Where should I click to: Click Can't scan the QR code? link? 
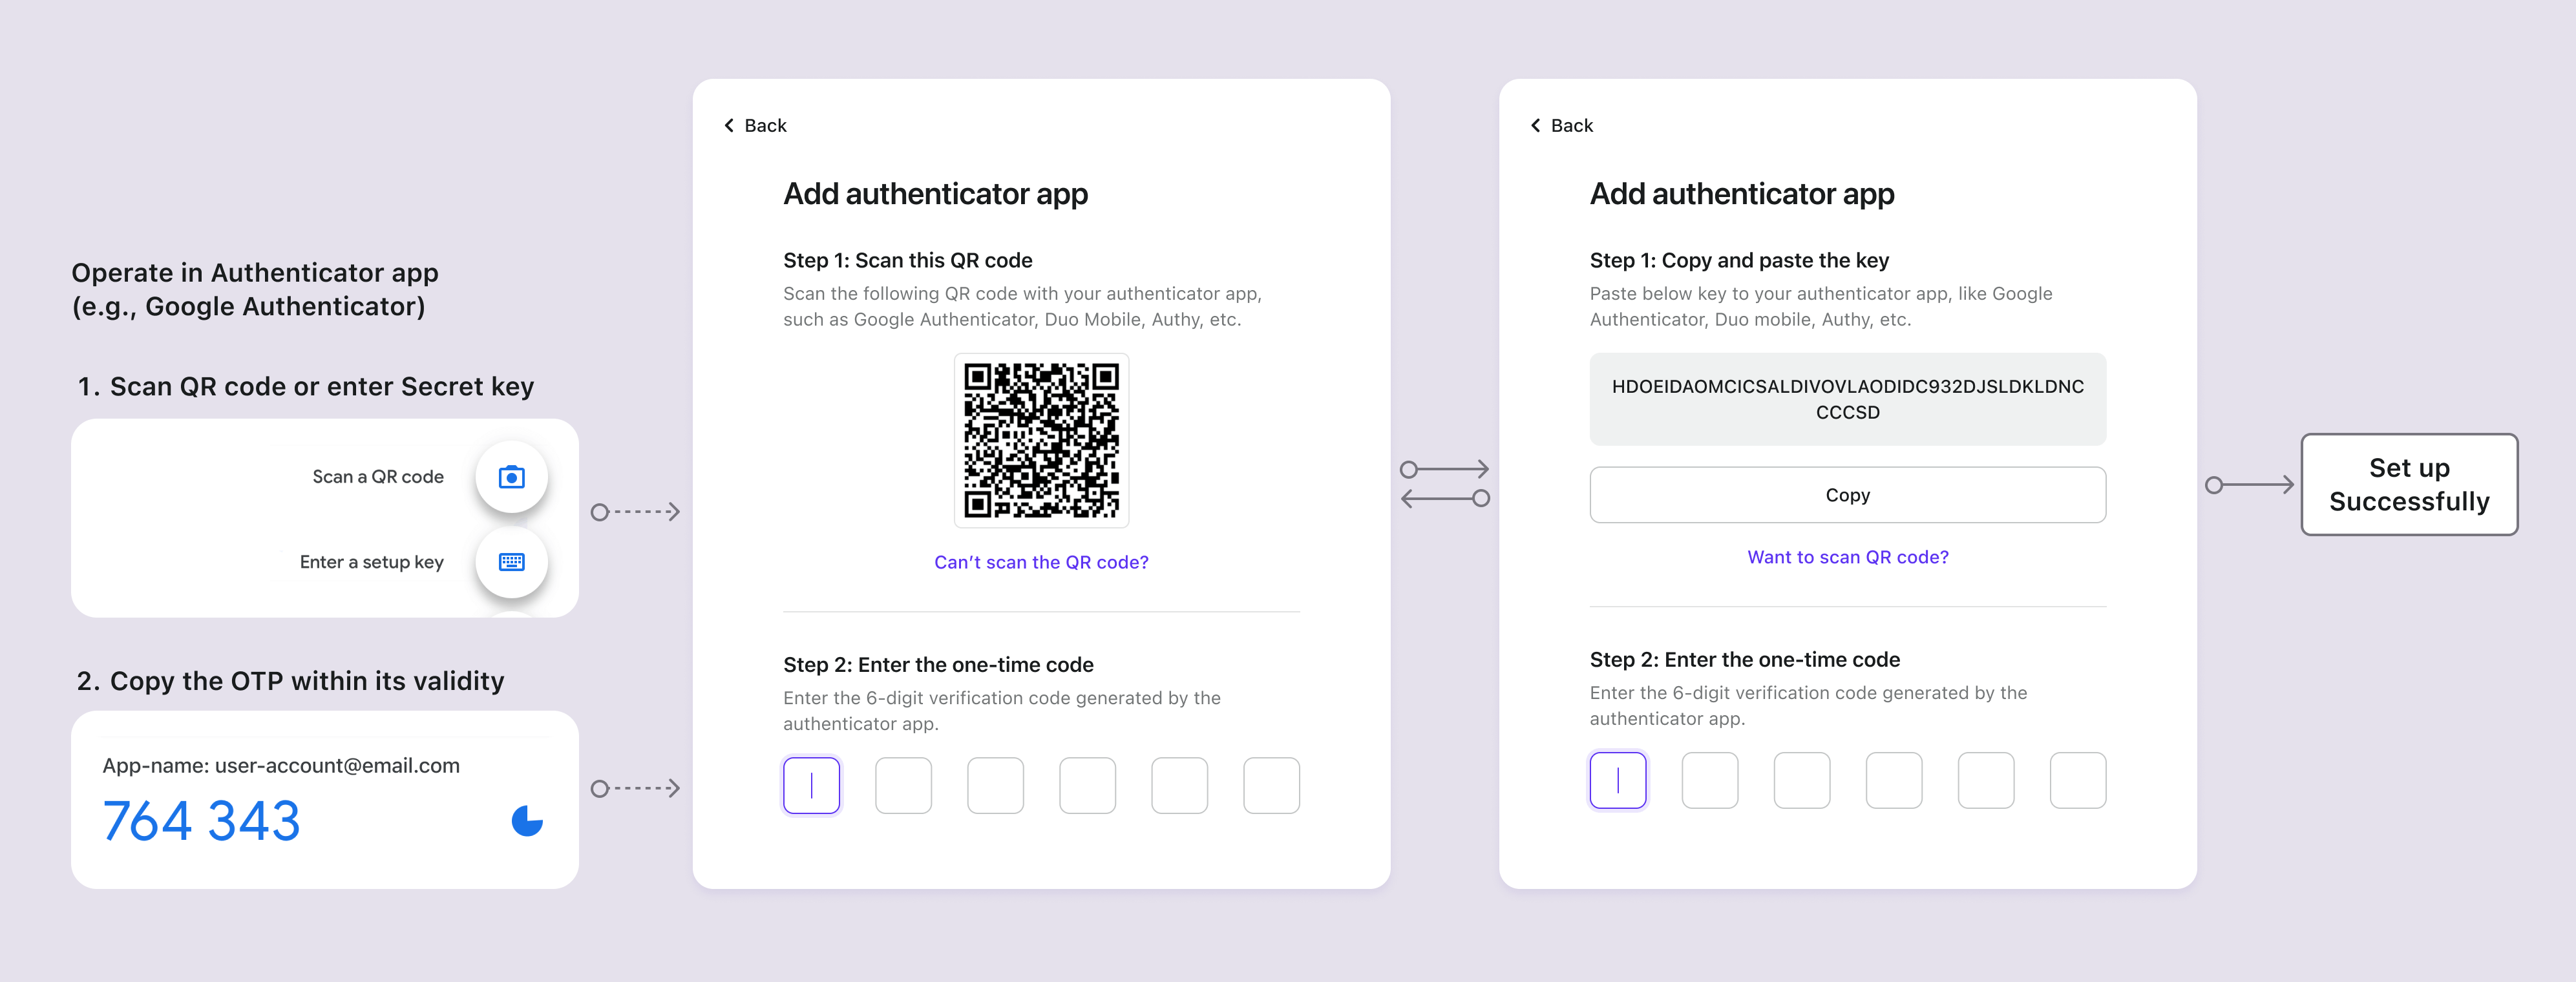pyautogui.click(x=1042, y=563)
